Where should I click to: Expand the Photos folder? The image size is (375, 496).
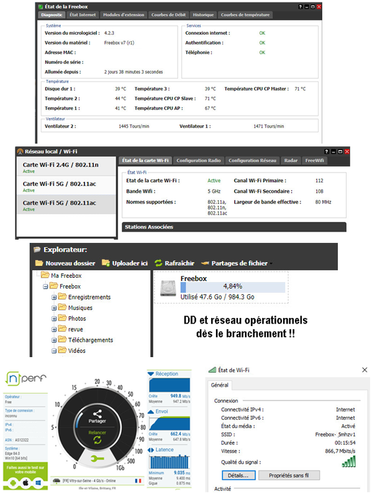[54, 319]
